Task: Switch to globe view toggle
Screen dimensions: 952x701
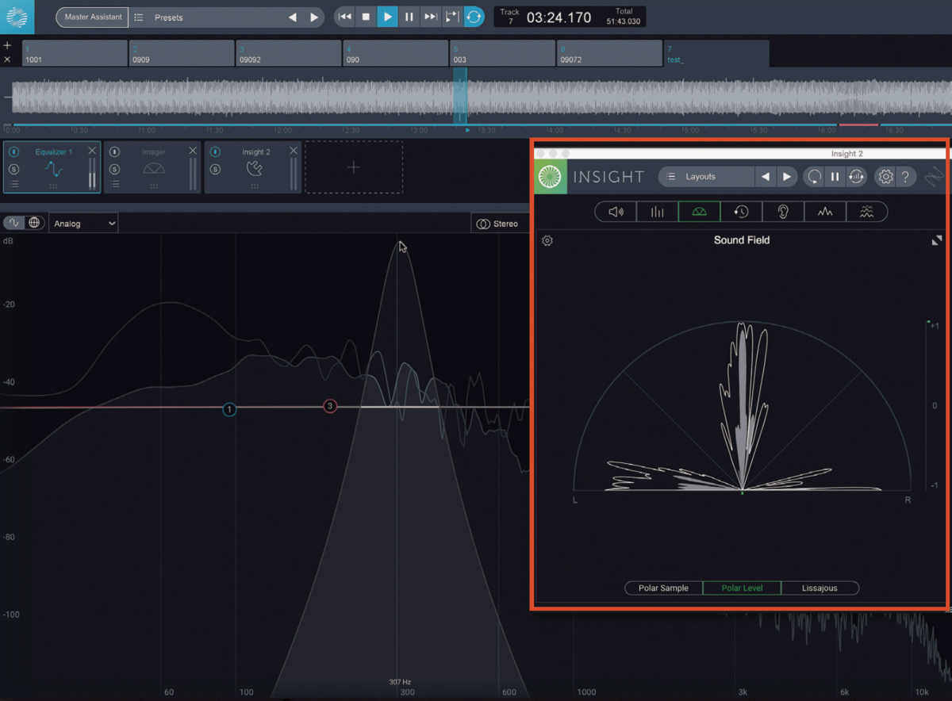Action: (34, 224)
